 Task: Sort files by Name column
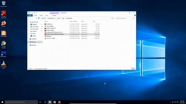click(x=46, y=21)
